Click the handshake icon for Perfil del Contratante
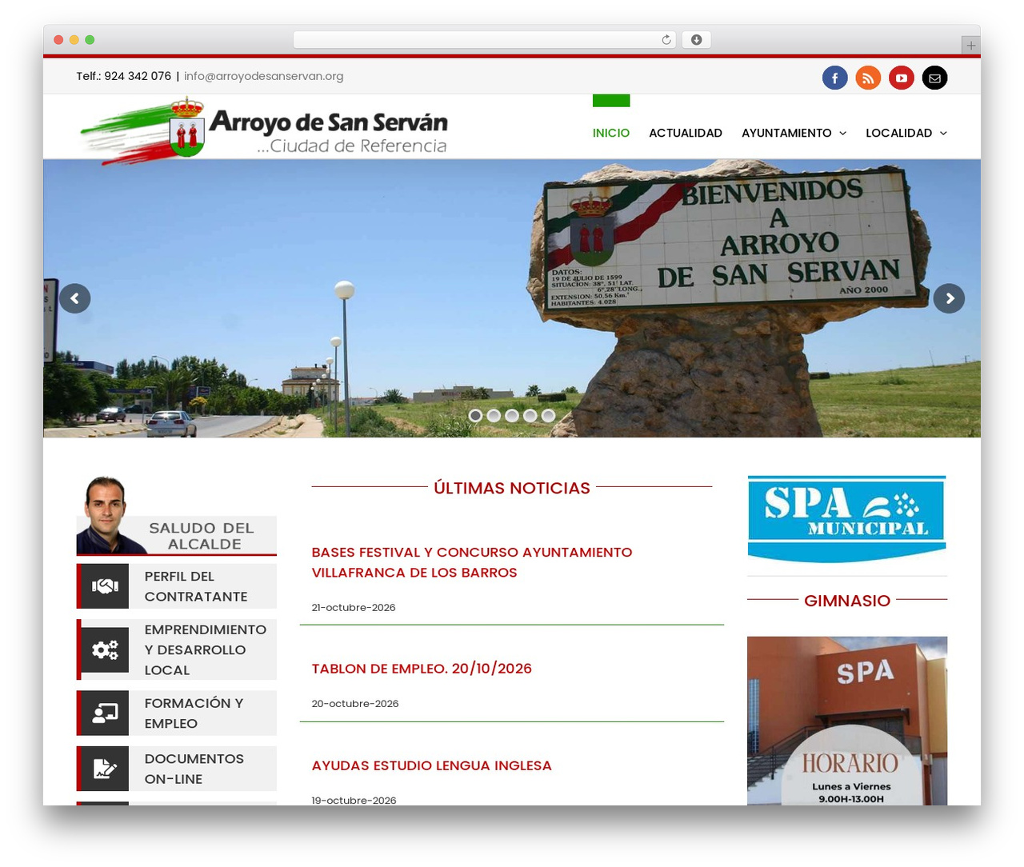 105,586
